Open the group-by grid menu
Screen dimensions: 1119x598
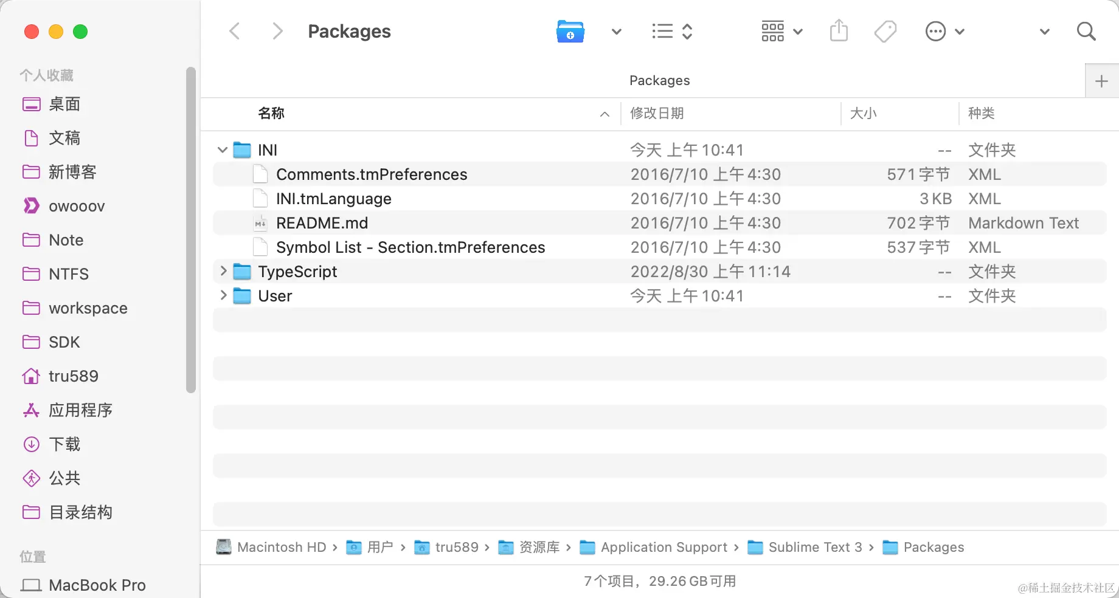click(x=782, y=31)
